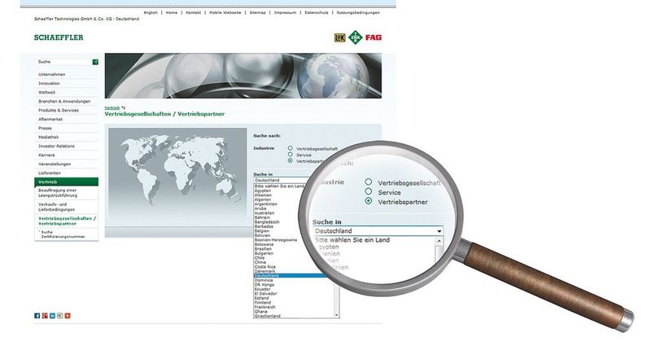The image size is (651, 346).
Task: Select El Salvador in the country list
Action: (x=266, y=294)
